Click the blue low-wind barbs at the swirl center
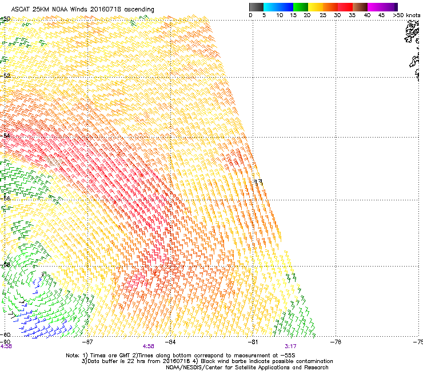 pos(37,283)
